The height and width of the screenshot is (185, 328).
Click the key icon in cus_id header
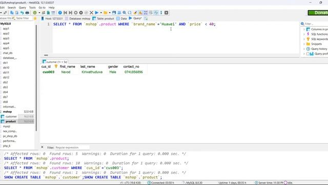pos(56,66)
